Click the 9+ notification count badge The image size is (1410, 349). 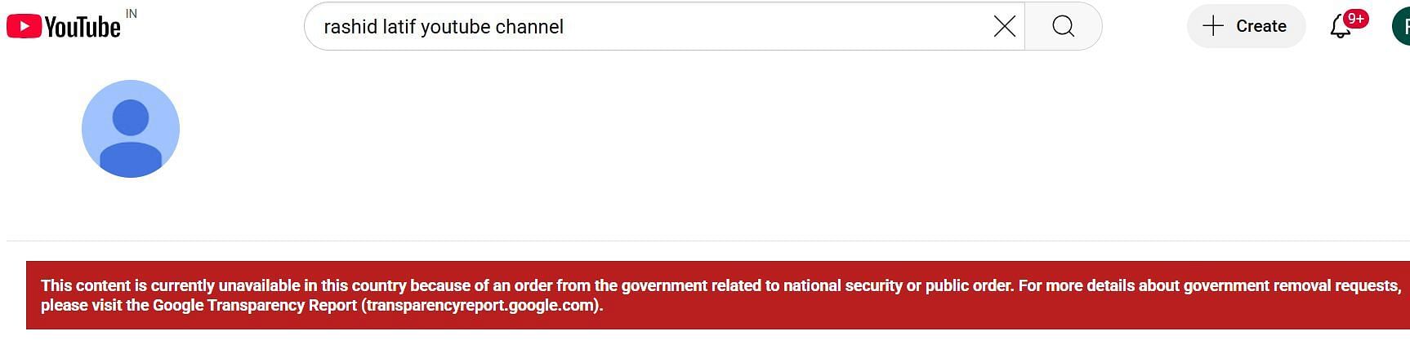pos(1355,19)
